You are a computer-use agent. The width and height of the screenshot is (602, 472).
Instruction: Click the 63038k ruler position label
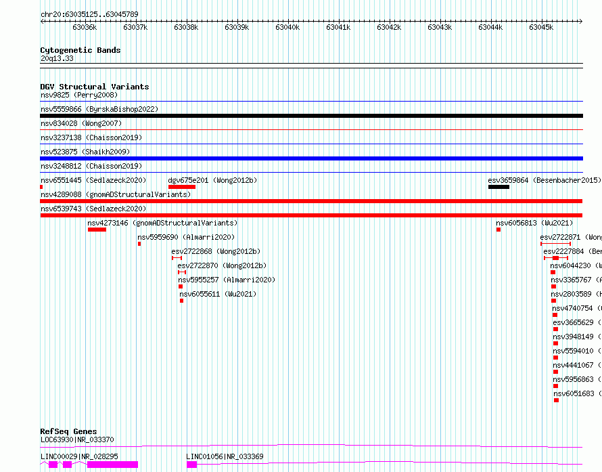(x=186, y=27)
